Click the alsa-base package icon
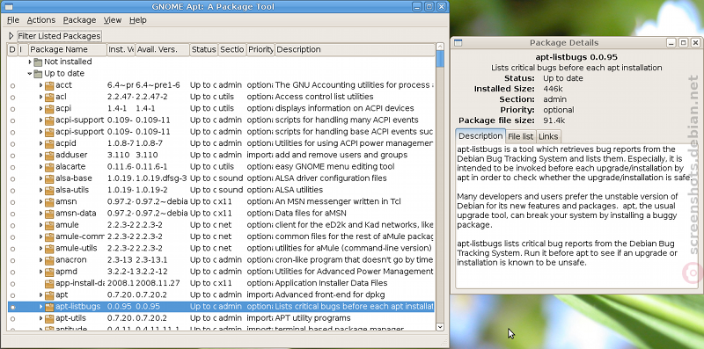This screenshot has height=349, width=704. [x=49, y=178]
